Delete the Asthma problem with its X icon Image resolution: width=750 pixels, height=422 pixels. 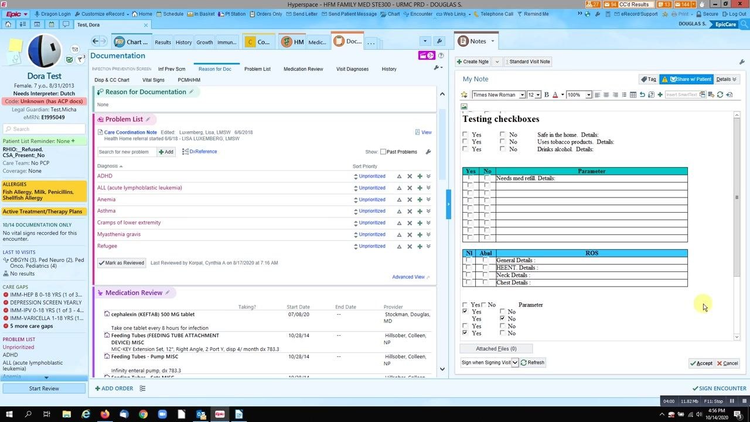410,211
